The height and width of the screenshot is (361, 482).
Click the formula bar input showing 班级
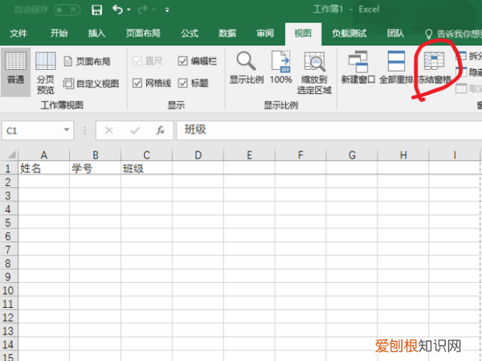point(329,130)
